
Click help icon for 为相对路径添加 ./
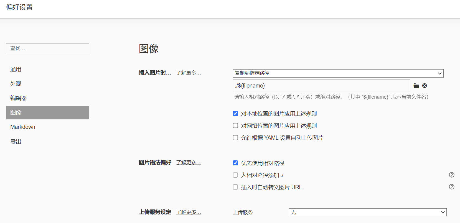[x=452, y=175]
